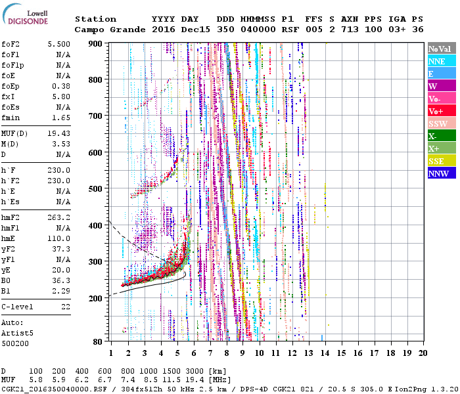Click the 500200 text under Artist5
Screen dimensions: 460x394
pyautogui.click(x=15, y=343)
